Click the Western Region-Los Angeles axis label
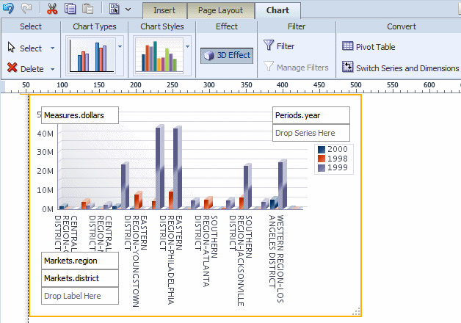 pos(276,258)
